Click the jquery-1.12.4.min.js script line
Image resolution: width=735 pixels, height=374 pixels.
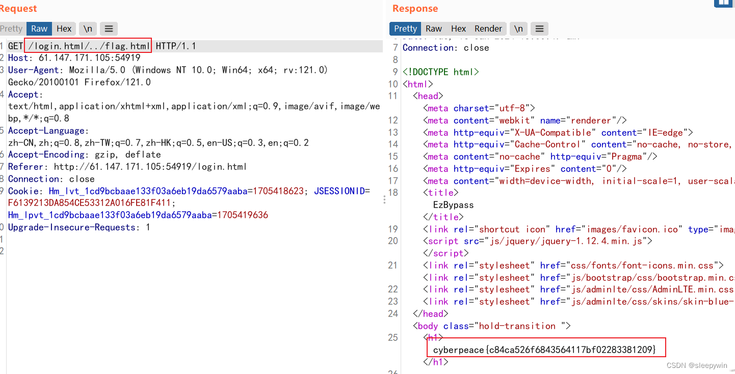coord(538,241)
